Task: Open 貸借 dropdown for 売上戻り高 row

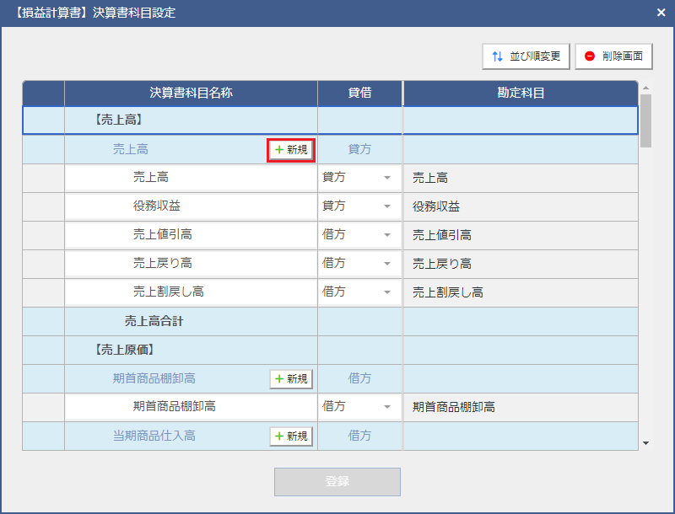Action: pyautogui.click(x=387, y=265)
